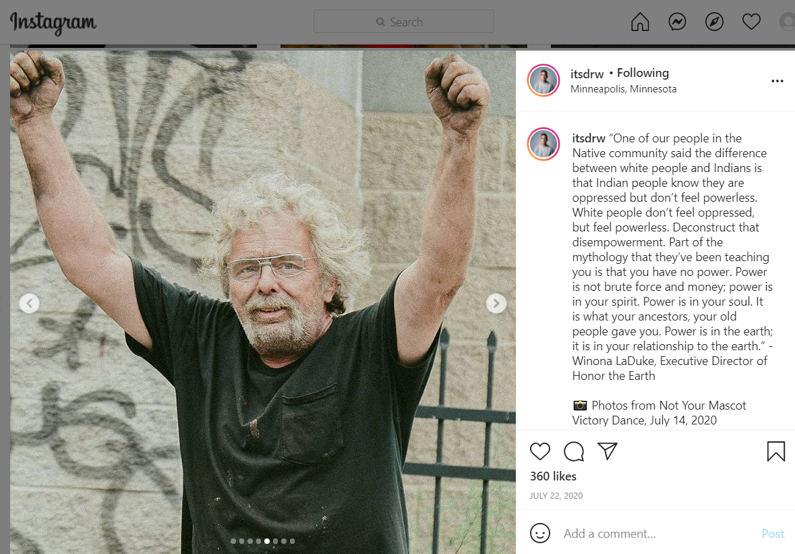
Task: Open Messenger direct messages icon
Action: click(678, 22)
